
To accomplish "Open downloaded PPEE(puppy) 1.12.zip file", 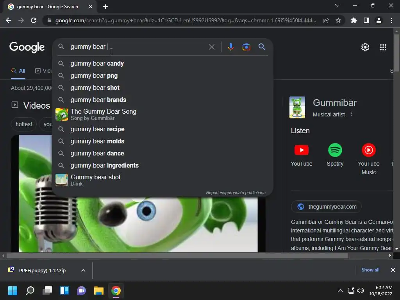I will pyautogui.click(x=42, y=270).
